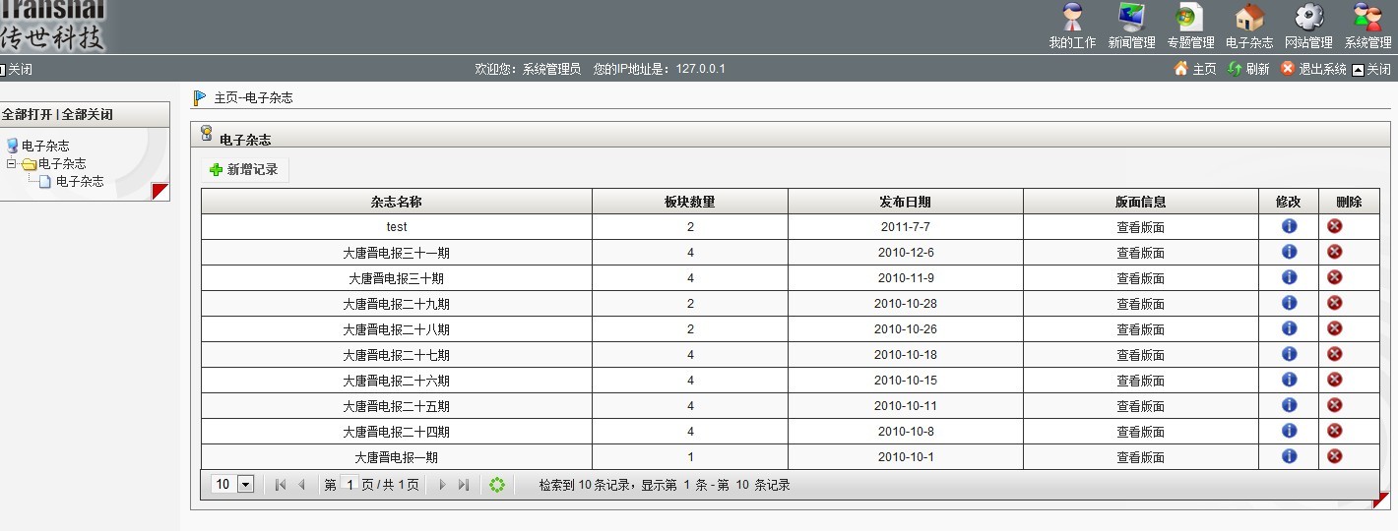Click red corner handle of grid panel

(1381, 501)
